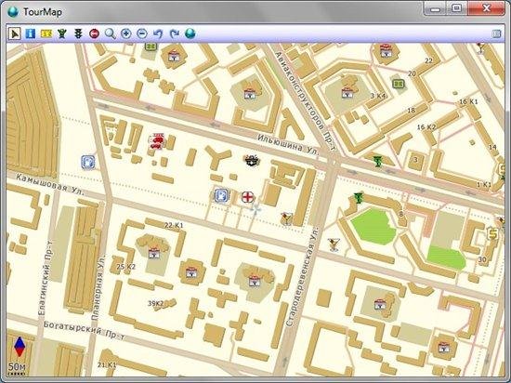Click the traffic light toolbar icon
The height and width of the screenshot is (383, 511).
click(x=78, y=33)
